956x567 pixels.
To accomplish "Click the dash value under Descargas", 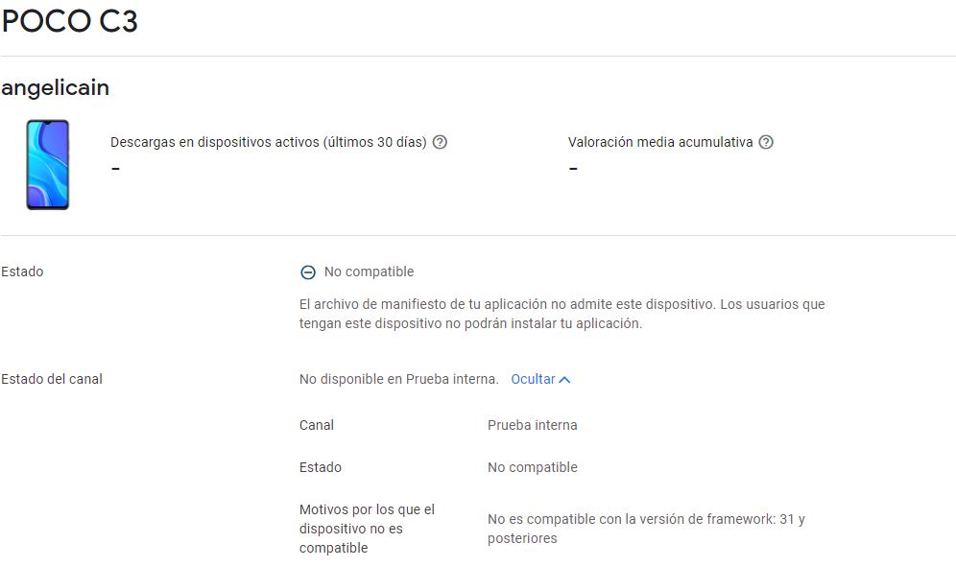I will point(115,169).
